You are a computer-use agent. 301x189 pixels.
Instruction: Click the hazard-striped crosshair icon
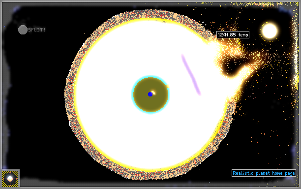[10, 179]
